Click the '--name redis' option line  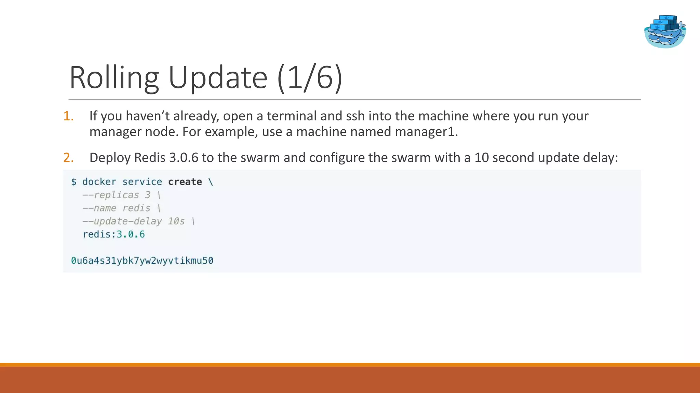coord(121,208)
